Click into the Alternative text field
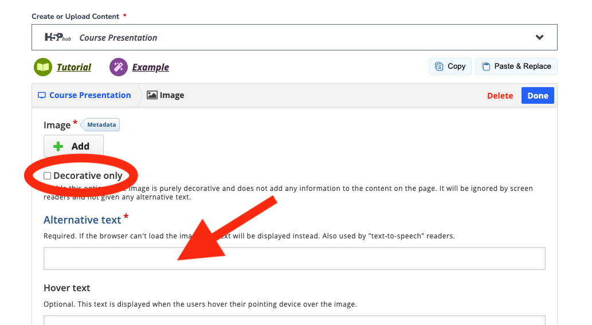 [295, 259]
